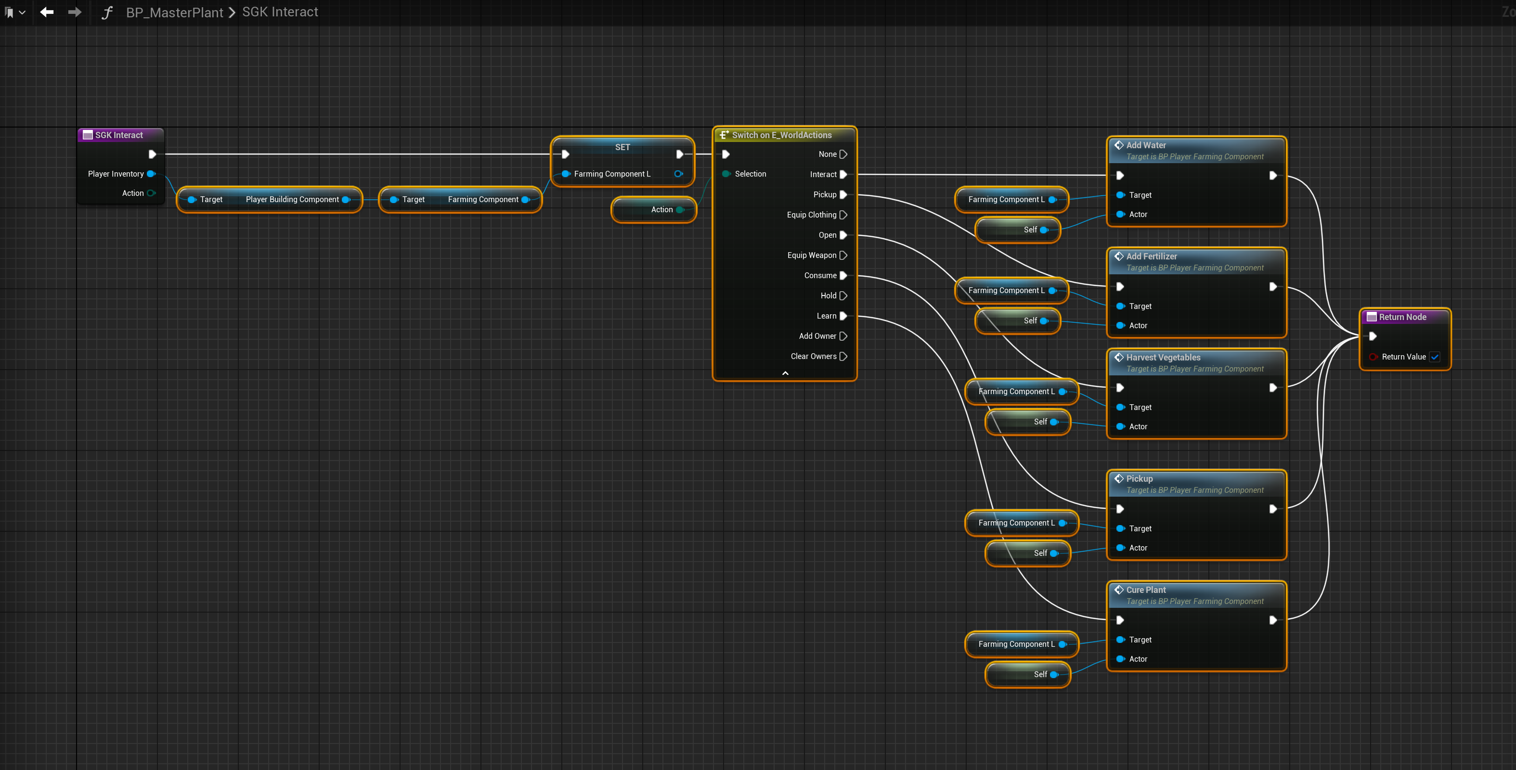Image resolution: width=1516 pixels, height=770 pixels.
Task: Open the bookmarks dropdown arrow
Action: 22,13
